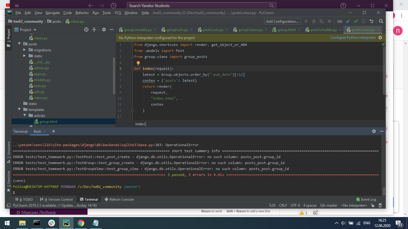Toggle tool window buttons icon at status bar left

[9, 205]
